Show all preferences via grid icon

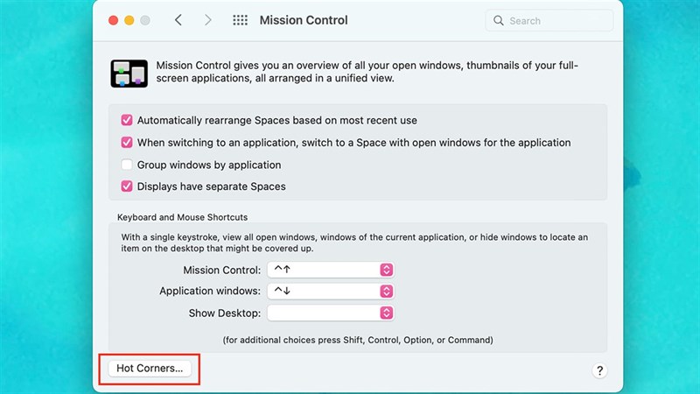click(240, 20)
